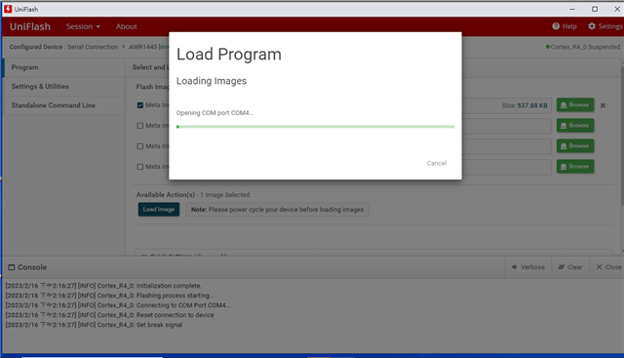624x358 pixels.
Task: Open the Help question mark icon
Action: 556,26
